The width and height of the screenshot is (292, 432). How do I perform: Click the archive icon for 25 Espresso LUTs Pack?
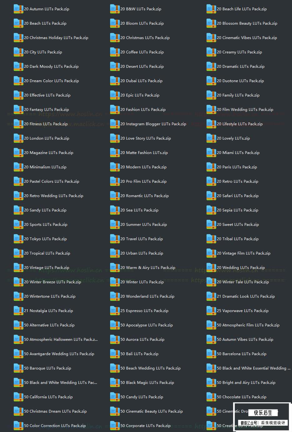(x=115, y=311)
